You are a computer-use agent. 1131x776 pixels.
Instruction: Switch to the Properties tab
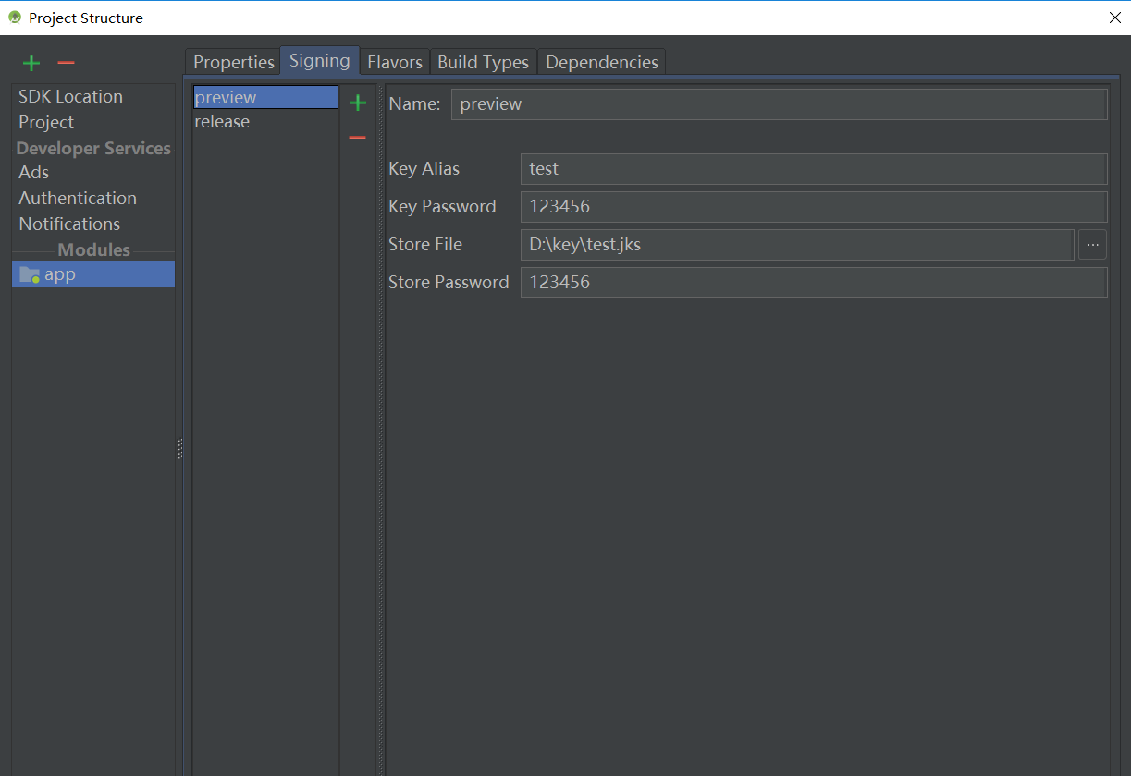point(234,62)
